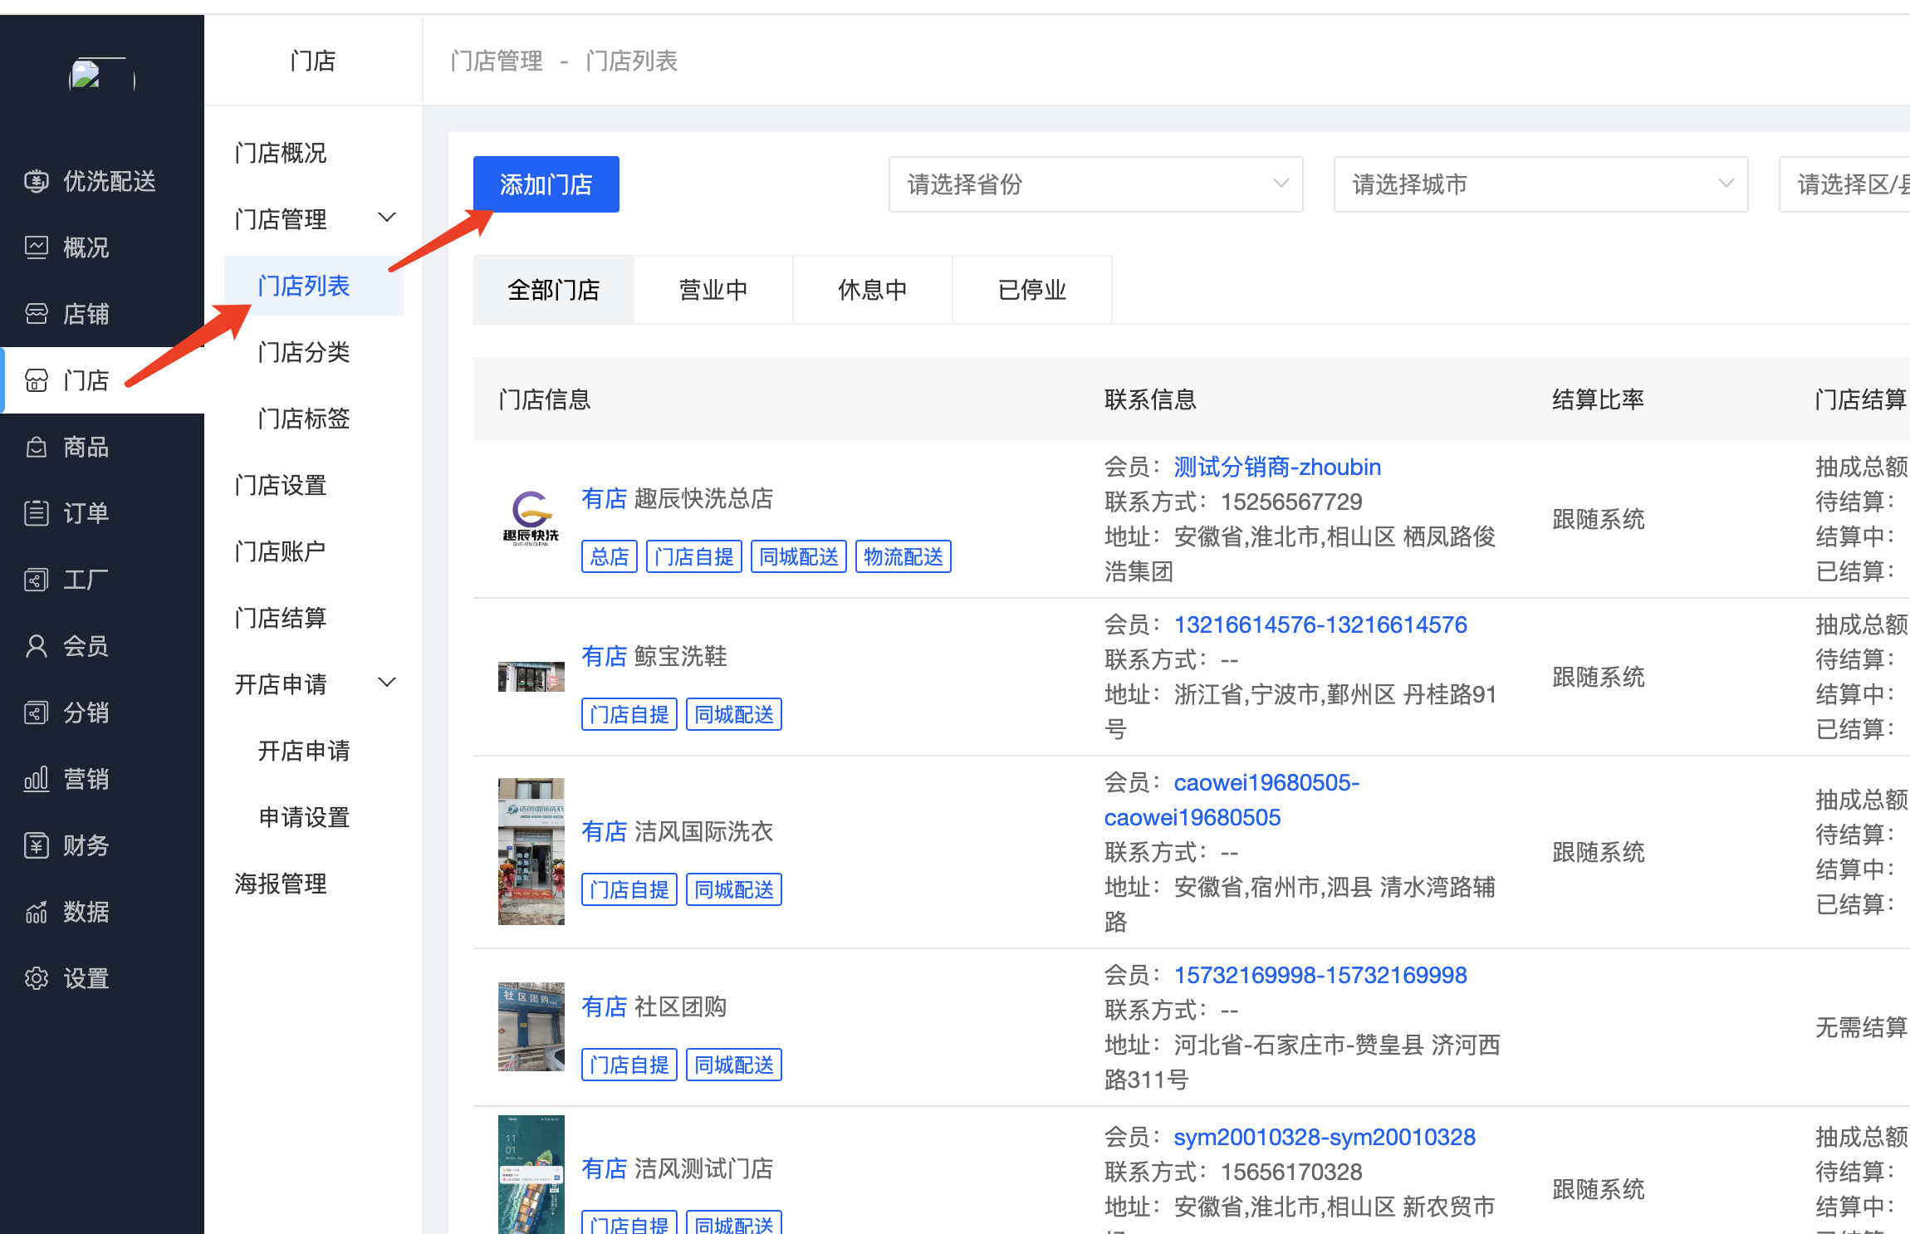The height and width of the screenshot is (1234, 1910).
Task: Open the 概况 overview icon
Action: (36, 247)
